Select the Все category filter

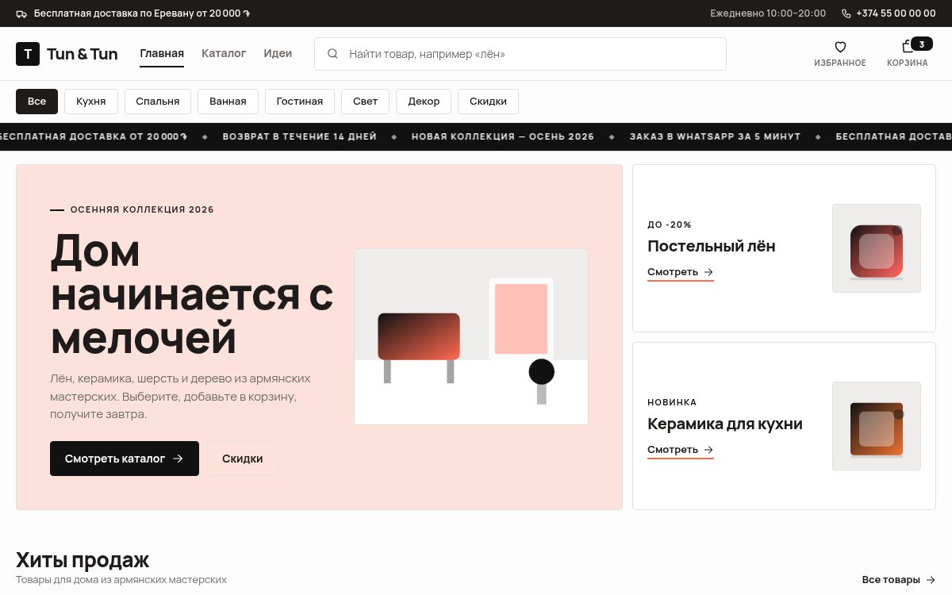(36, 102)
